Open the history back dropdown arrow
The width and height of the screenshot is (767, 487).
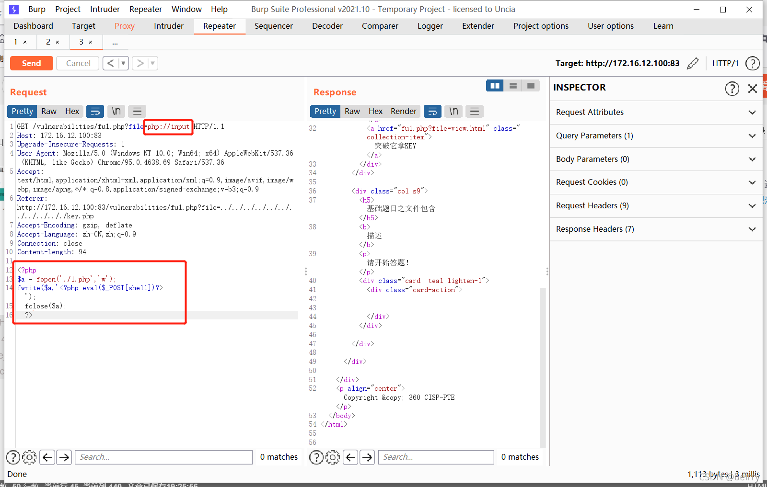pos(124,63)
